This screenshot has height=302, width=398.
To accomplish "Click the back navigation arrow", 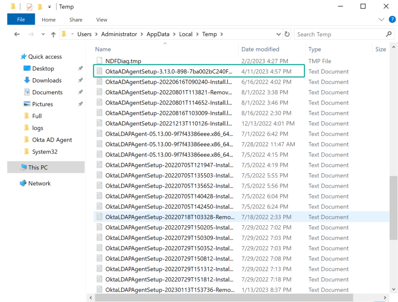I will click(17, 34).
